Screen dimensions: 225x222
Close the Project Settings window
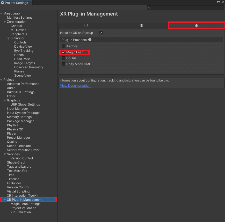pyautogui.click(x=223, y=2)
